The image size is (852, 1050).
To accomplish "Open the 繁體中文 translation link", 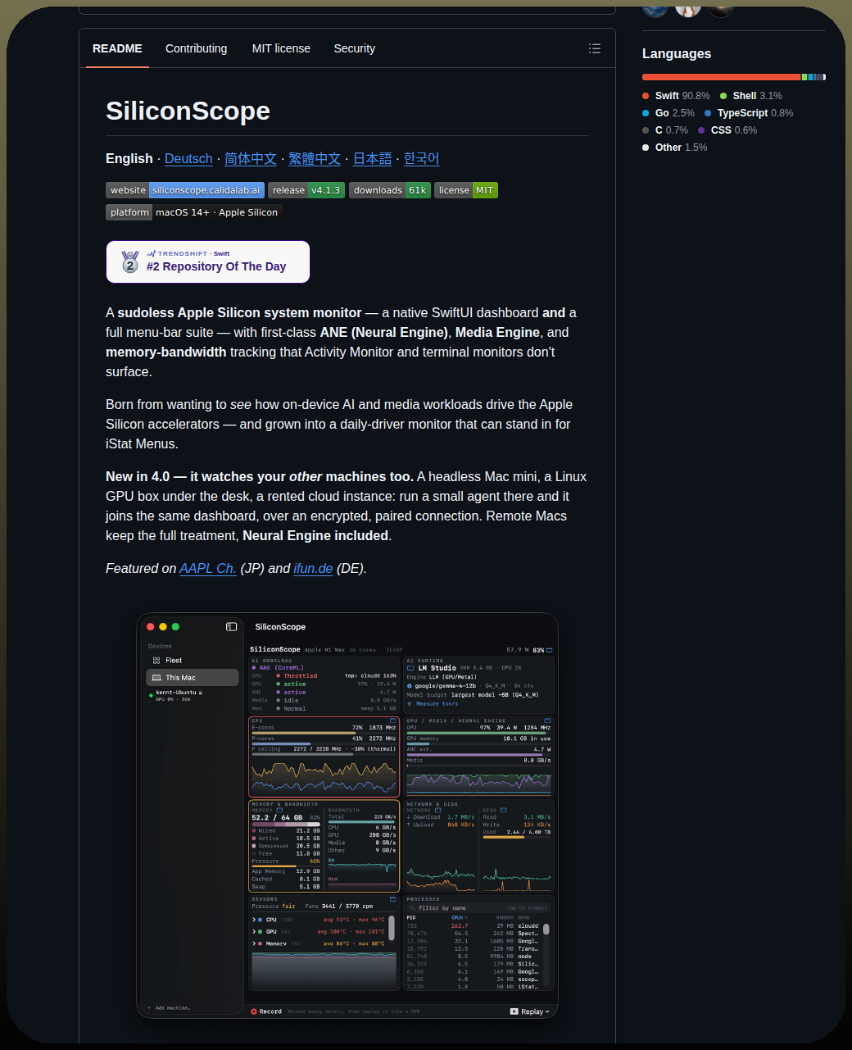I will 315,159.
